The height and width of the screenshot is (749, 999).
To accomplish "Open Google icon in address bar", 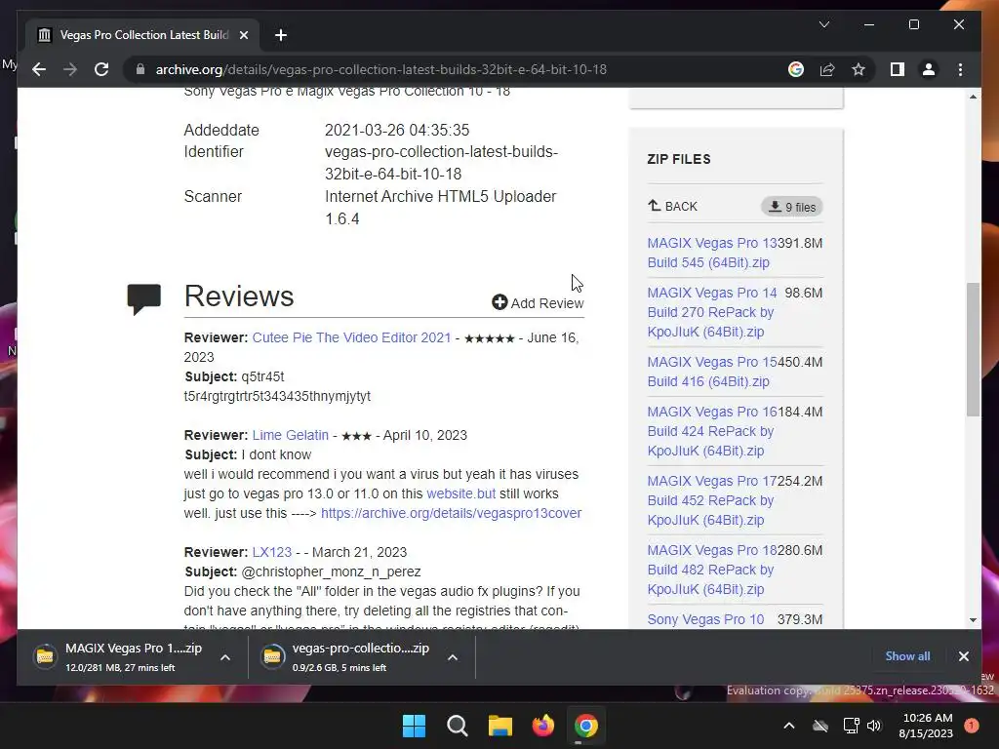I will coord(796,69).
